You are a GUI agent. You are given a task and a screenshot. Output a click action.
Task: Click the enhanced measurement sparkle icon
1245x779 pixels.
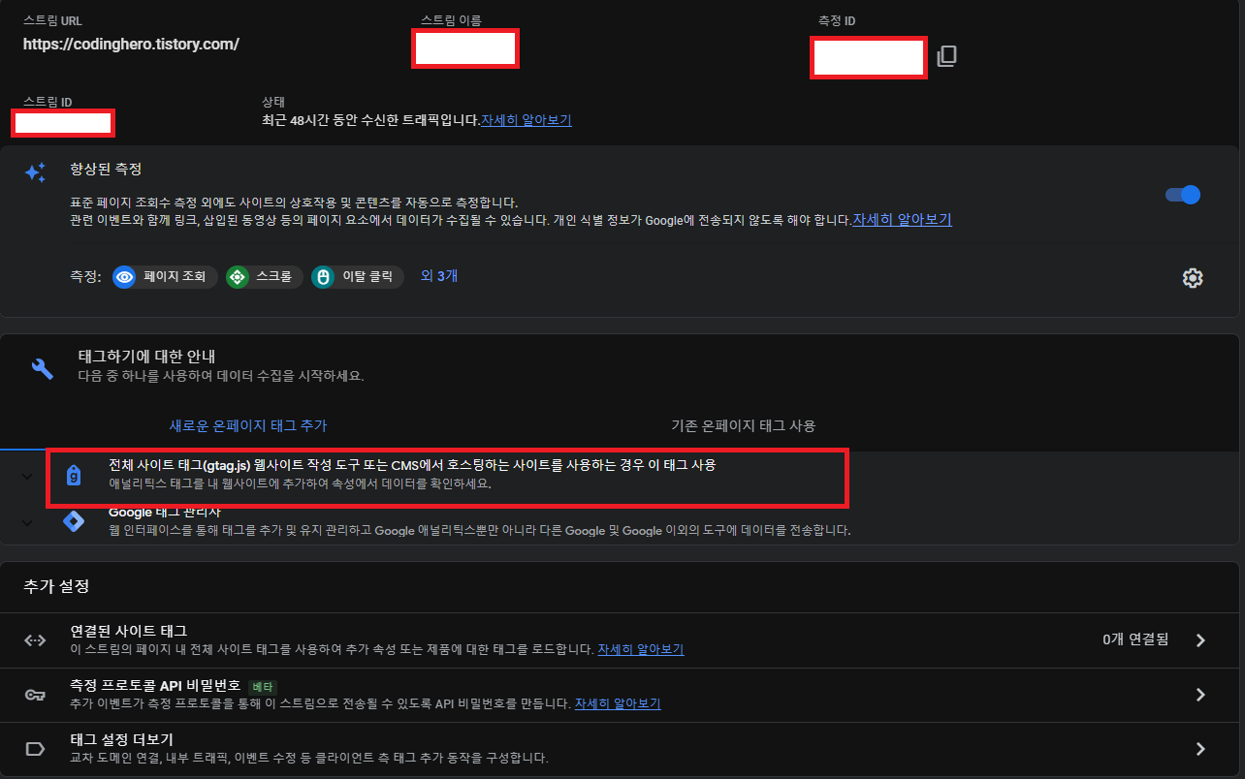pos(36,172)
